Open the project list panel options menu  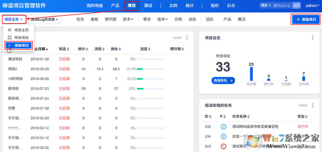pos(187,38)
